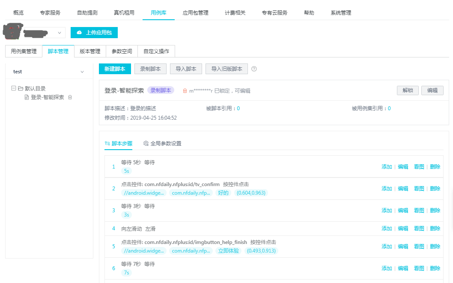Click the cloud icon in the 上传应用包 button
The image size is (453, 283).
tap(79, 33)
